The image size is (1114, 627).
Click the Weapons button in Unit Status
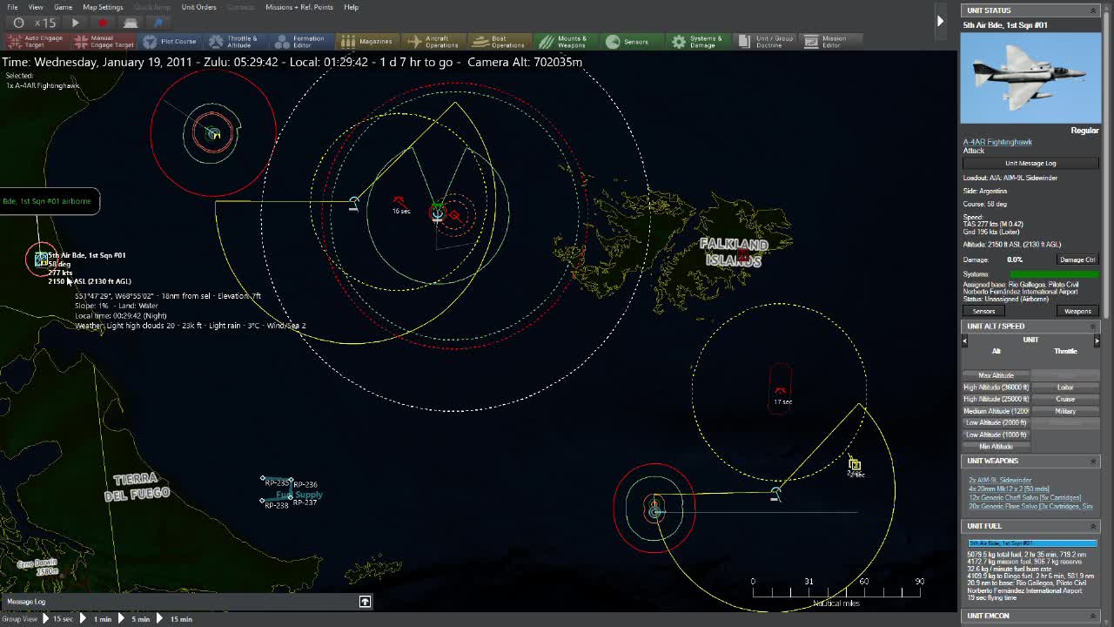pyautogui.click(x=1077, y=311)
